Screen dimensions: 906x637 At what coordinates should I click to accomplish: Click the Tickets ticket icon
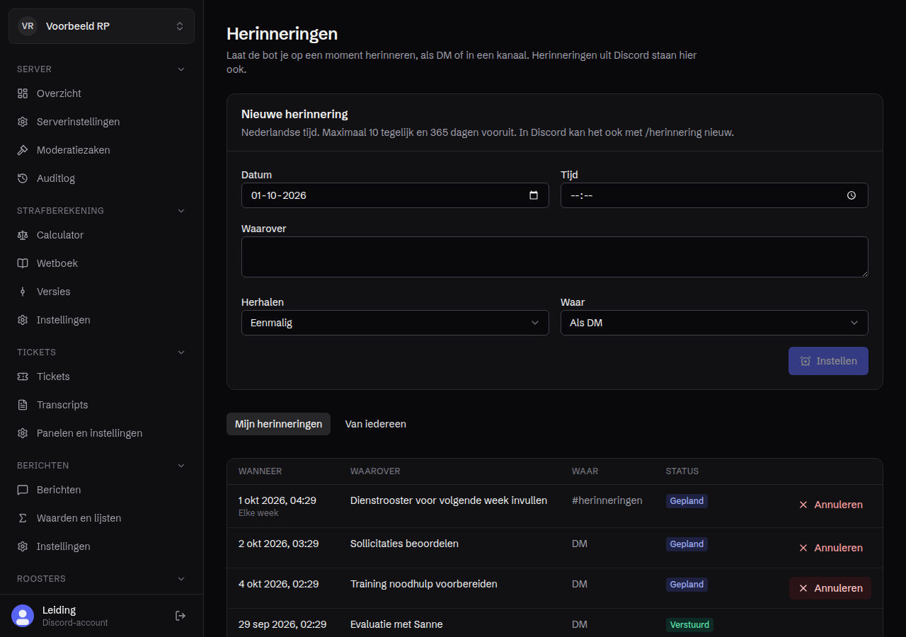pyautogui.click(x=23, y=377)
